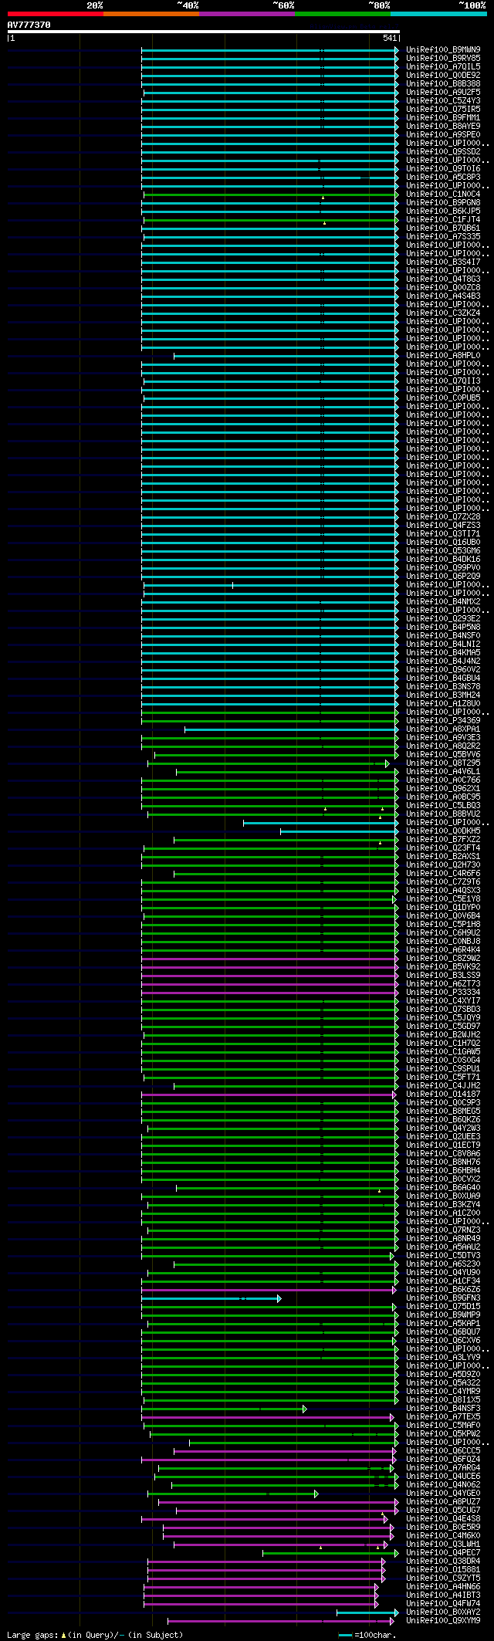This screenshot has width=494, height=1641.
Task: Open hit label UniRef100_A9U2F5
Action: [x=443, y=93]
